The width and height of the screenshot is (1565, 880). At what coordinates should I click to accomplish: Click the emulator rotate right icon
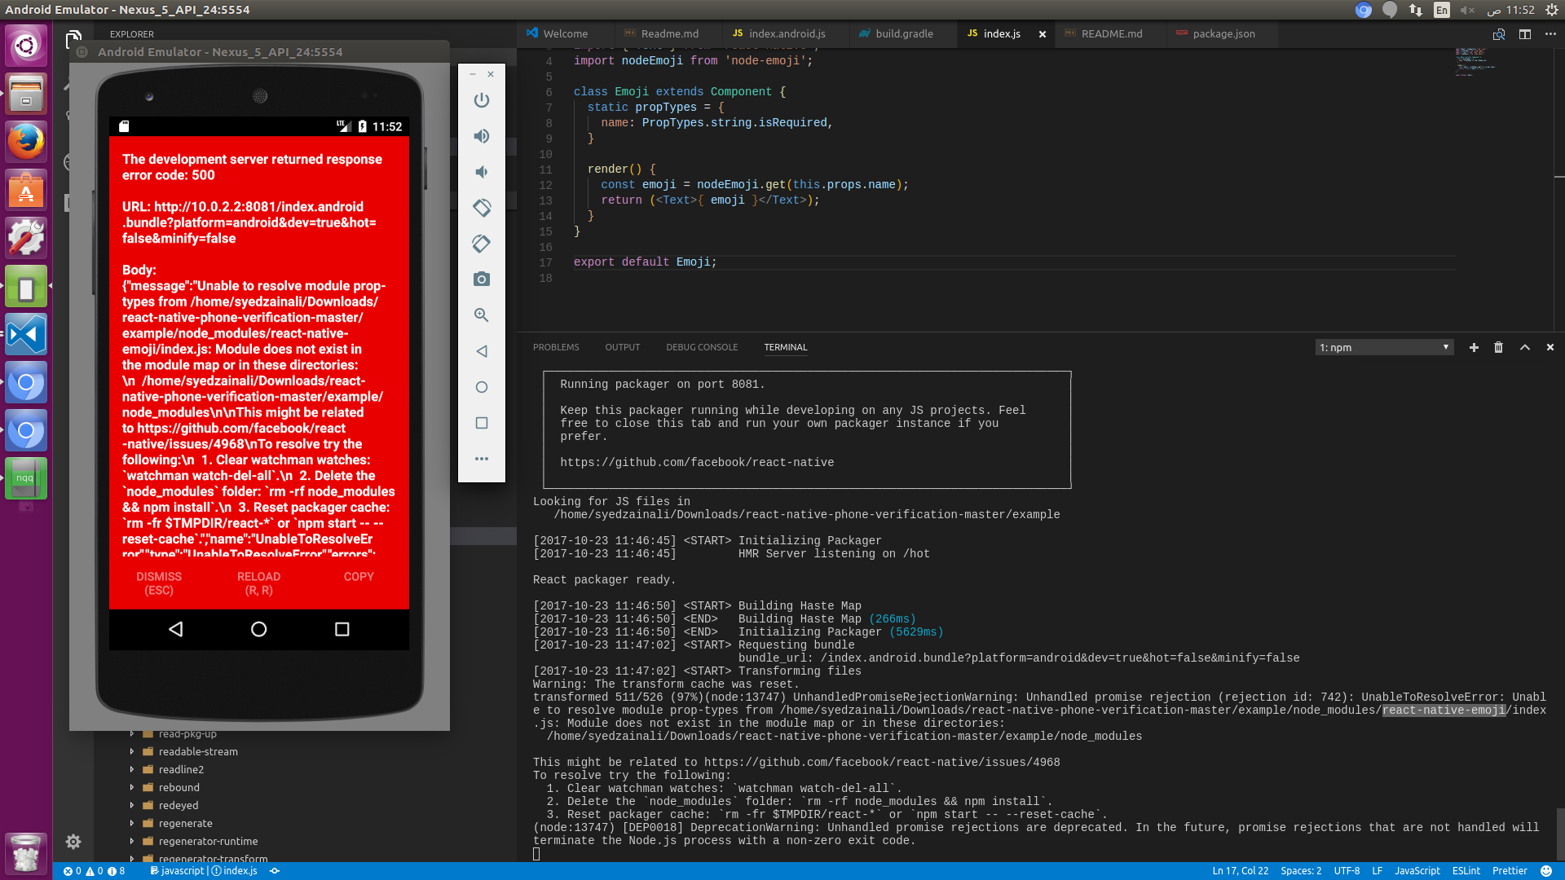[x=482, y=244]
